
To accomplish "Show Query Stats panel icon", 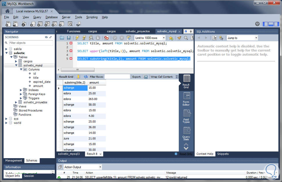I will 186,133.
